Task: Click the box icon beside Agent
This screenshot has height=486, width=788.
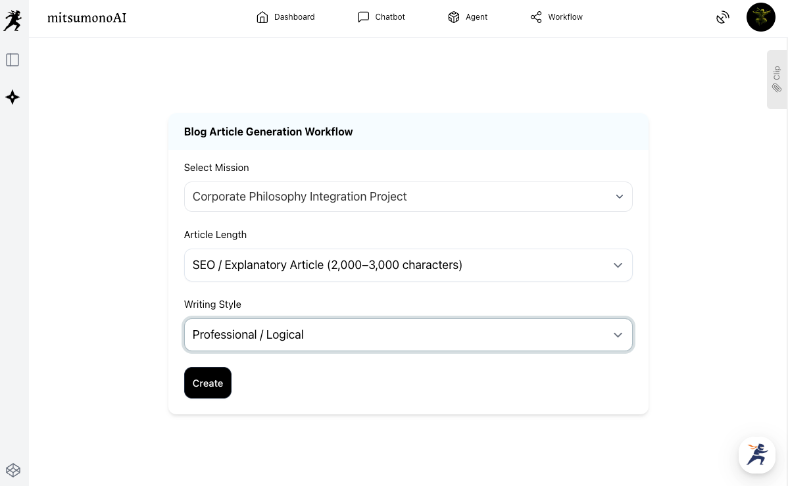Action: click(x=454, y=17)
